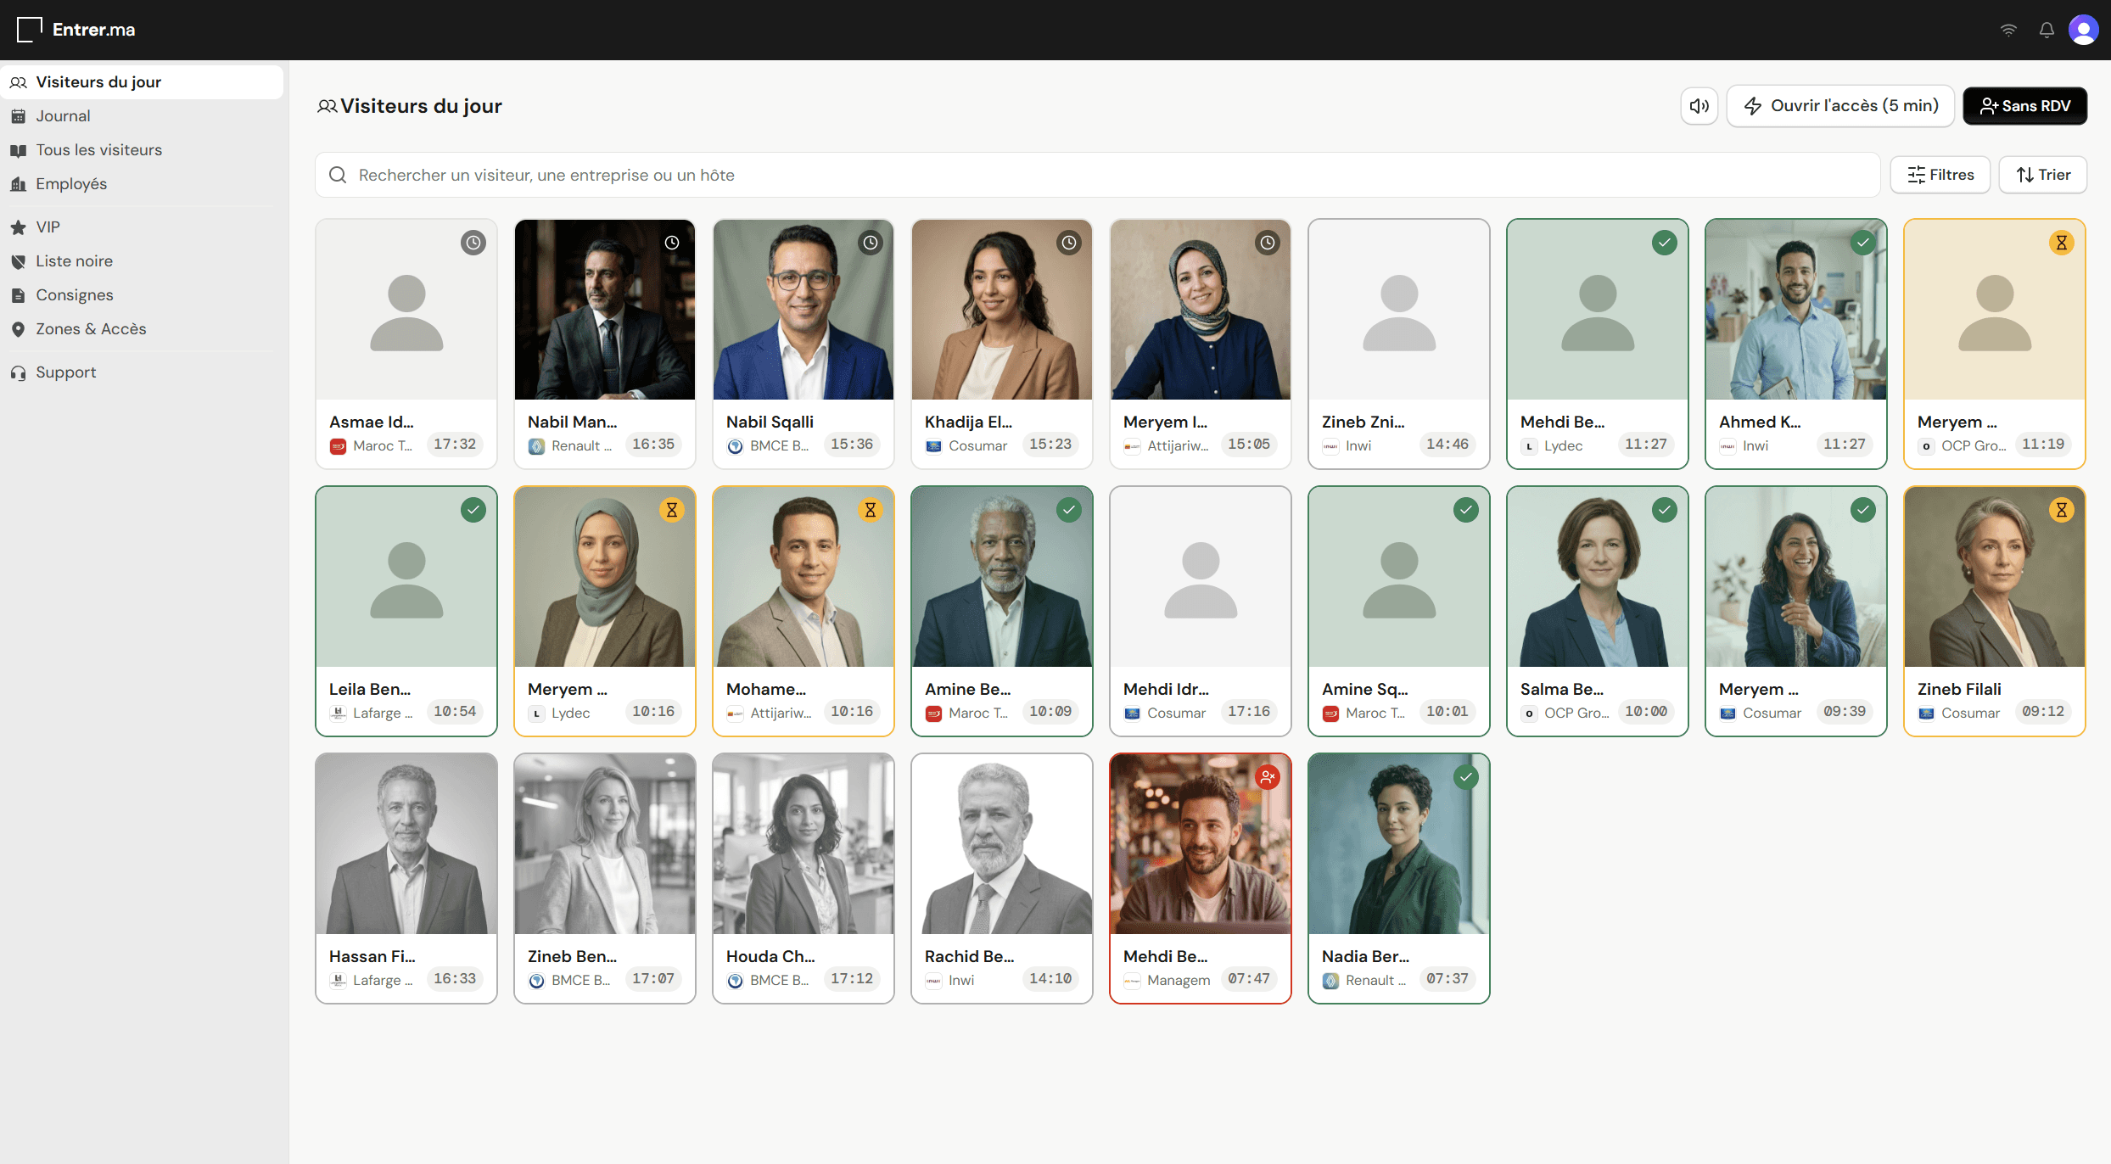Click the Sans RDV button
The width and height of the screenshot is (2111, 1164).
point(2025,106)
